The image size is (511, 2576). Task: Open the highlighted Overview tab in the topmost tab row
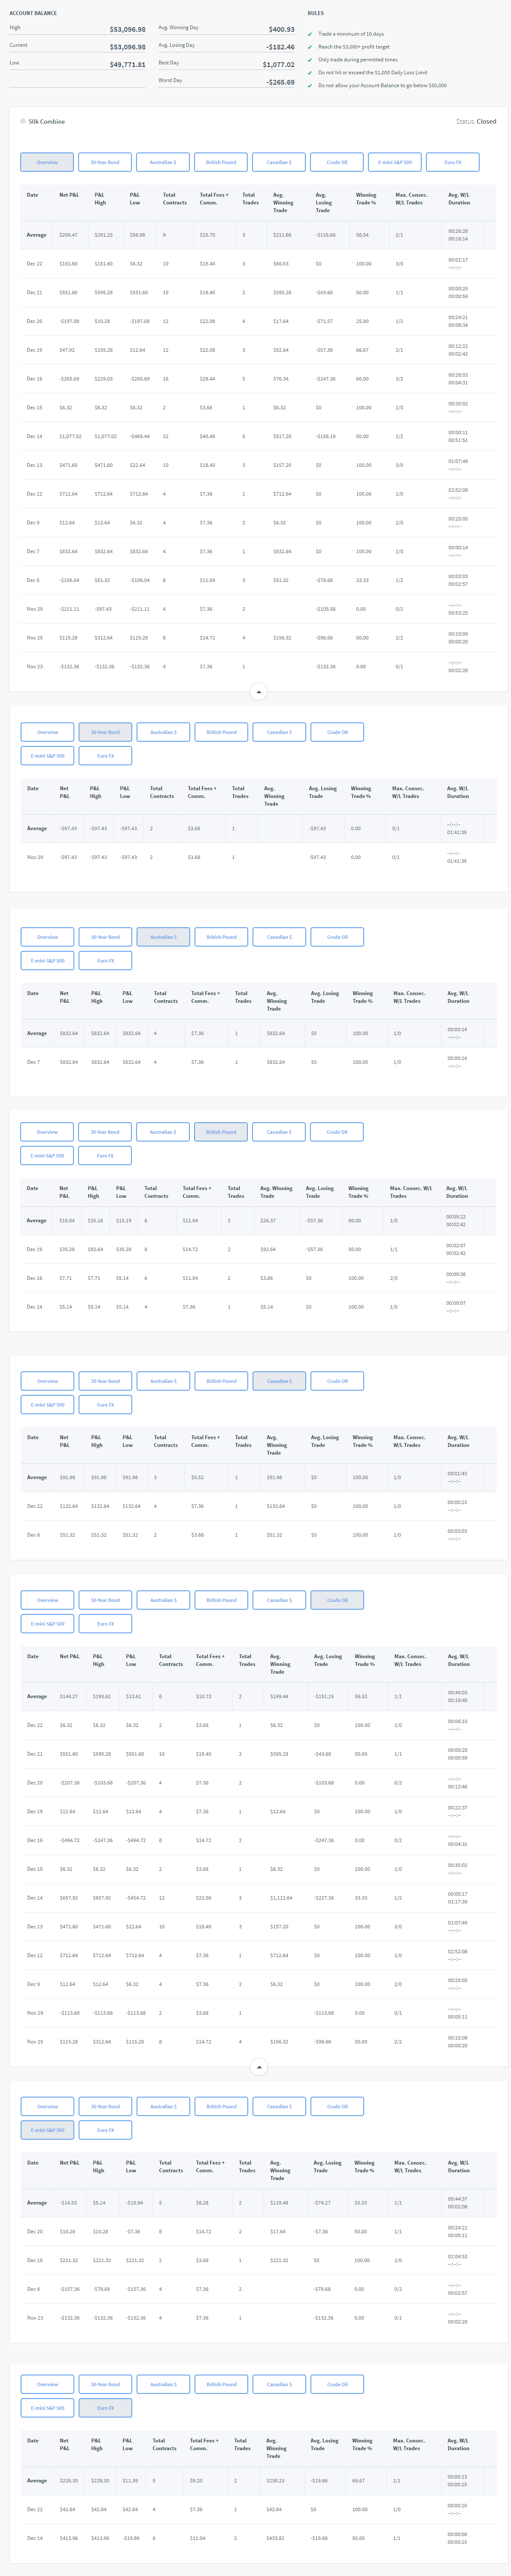point(47,162)
